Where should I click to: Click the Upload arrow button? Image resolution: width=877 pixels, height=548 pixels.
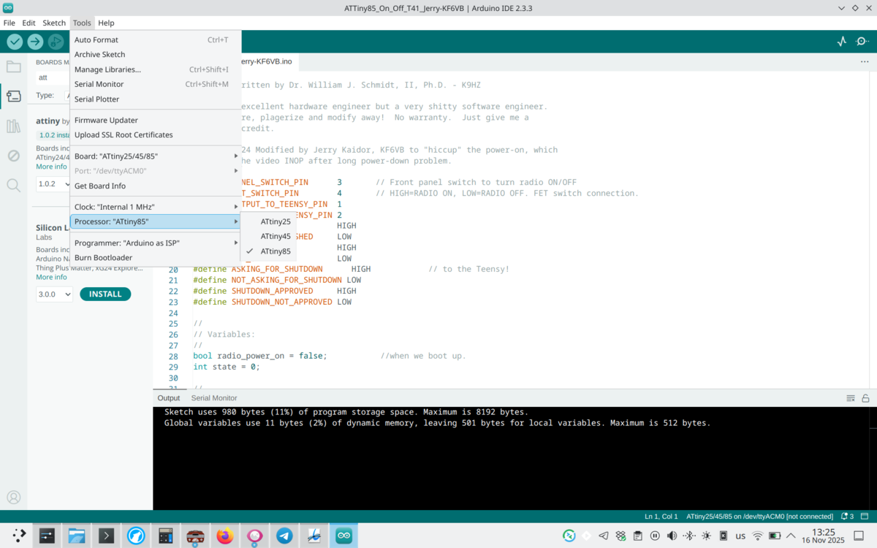35,42
